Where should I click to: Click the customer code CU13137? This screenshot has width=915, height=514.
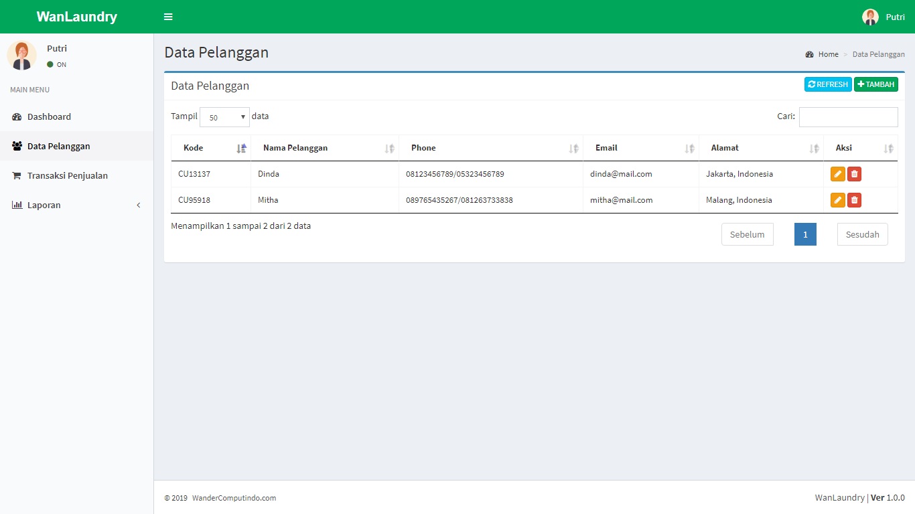pyautogui.click(x=194, y=174)
